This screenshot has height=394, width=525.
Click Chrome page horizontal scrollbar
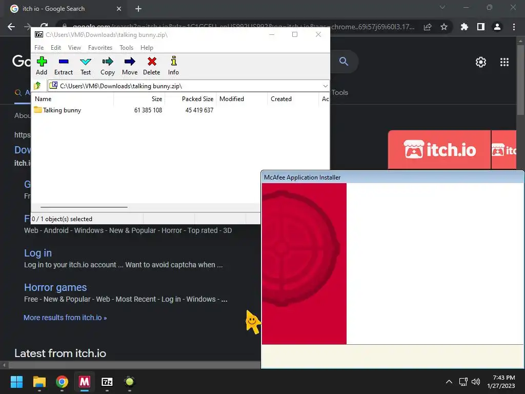click(x=134, y=365)
